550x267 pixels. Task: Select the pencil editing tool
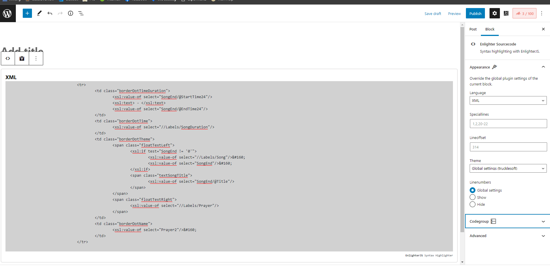pos(39,13)
